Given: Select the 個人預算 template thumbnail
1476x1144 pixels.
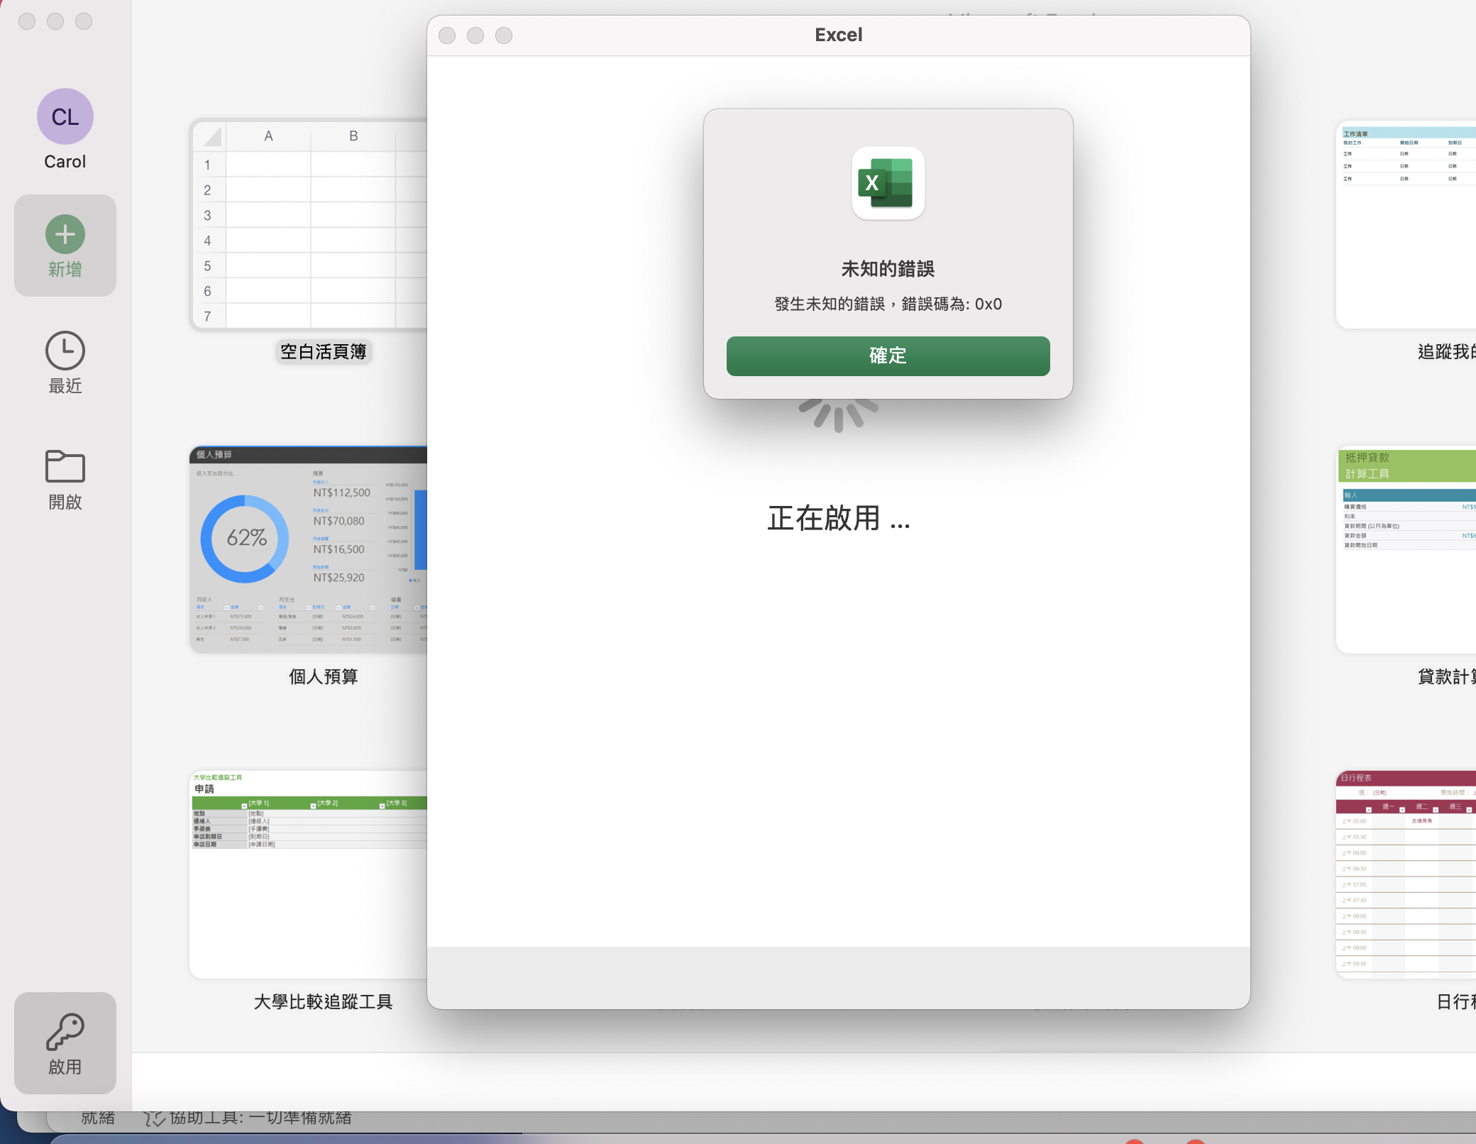Looking at the screenshot, I should click(x=309, y=549).
